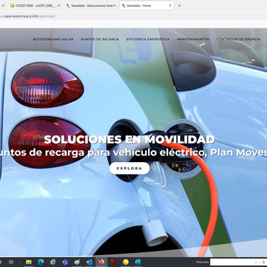267x267 pixels.
Task: Open the Puntos de Recarga menu item
Action: coord(99,39)
